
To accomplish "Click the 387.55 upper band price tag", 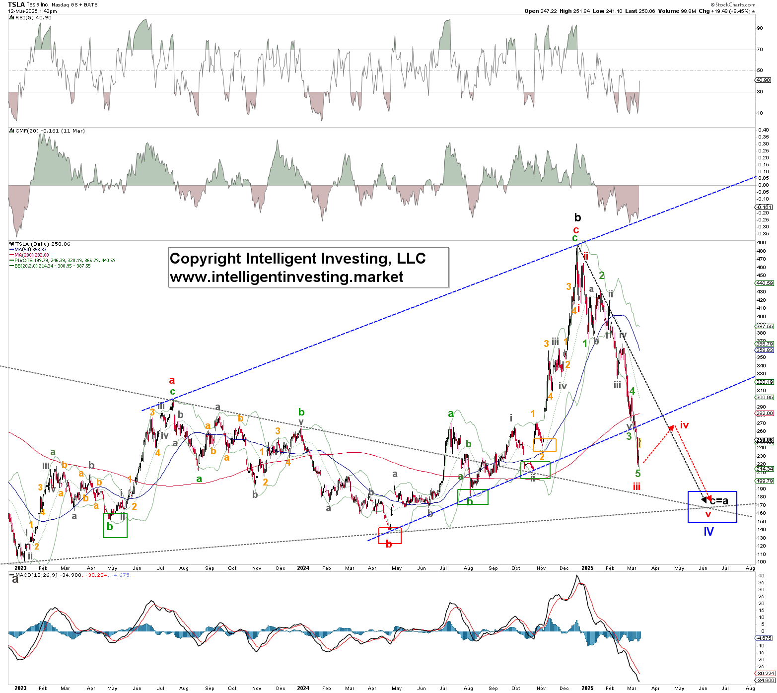I will click(765, 327).
